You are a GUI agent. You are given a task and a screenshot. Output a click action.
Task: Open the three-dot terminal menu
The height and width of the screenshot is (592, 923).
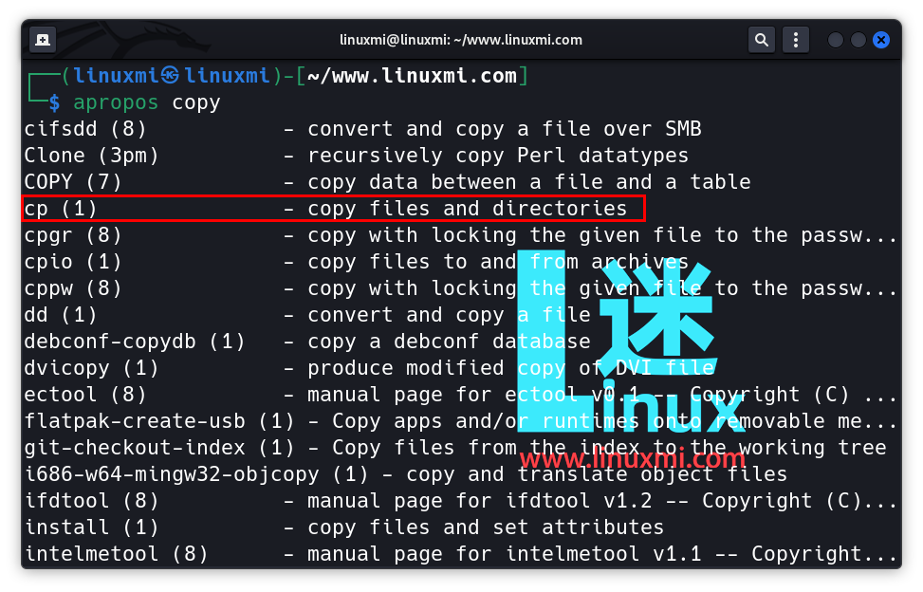point(796,40)
